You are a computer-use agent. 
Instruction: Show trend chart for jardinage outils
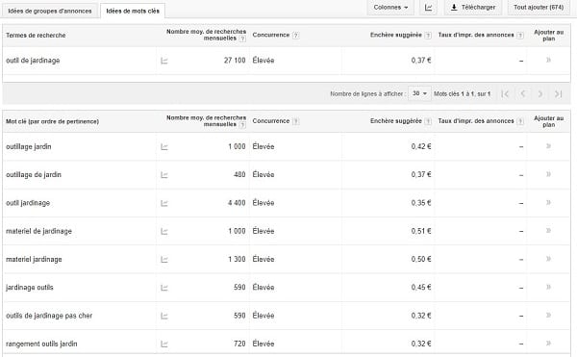coord(164,288)
